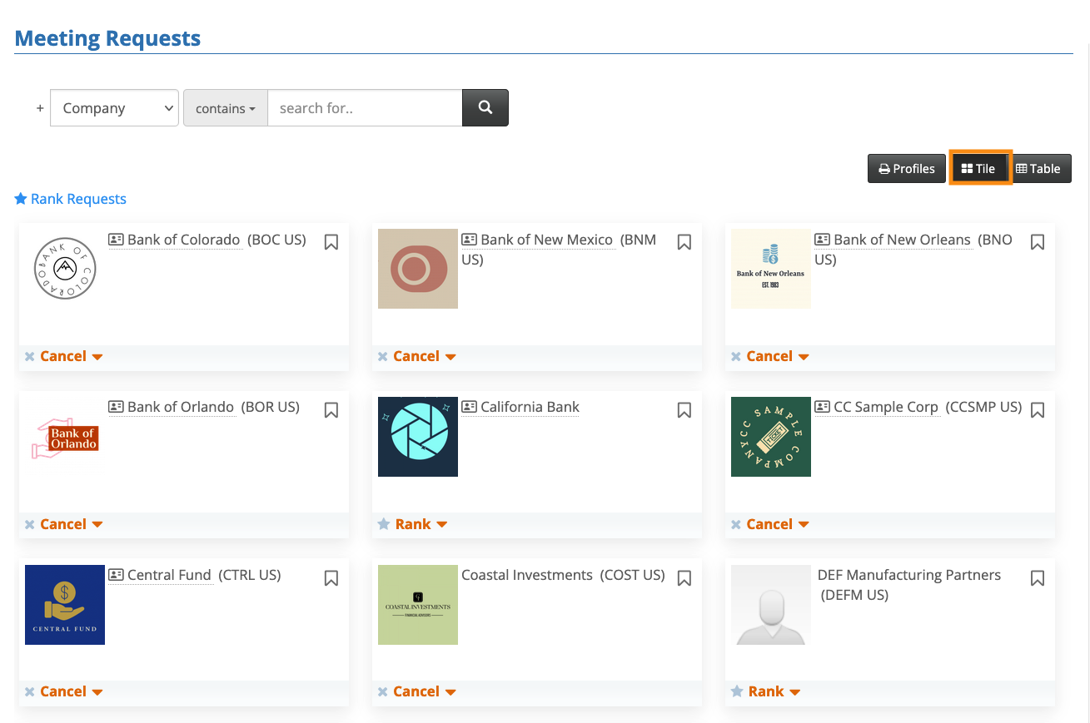Viewport: 1090px width, 723px height.
Task: Click the magnifying glass search button
Action: click(x=485, y=108)
